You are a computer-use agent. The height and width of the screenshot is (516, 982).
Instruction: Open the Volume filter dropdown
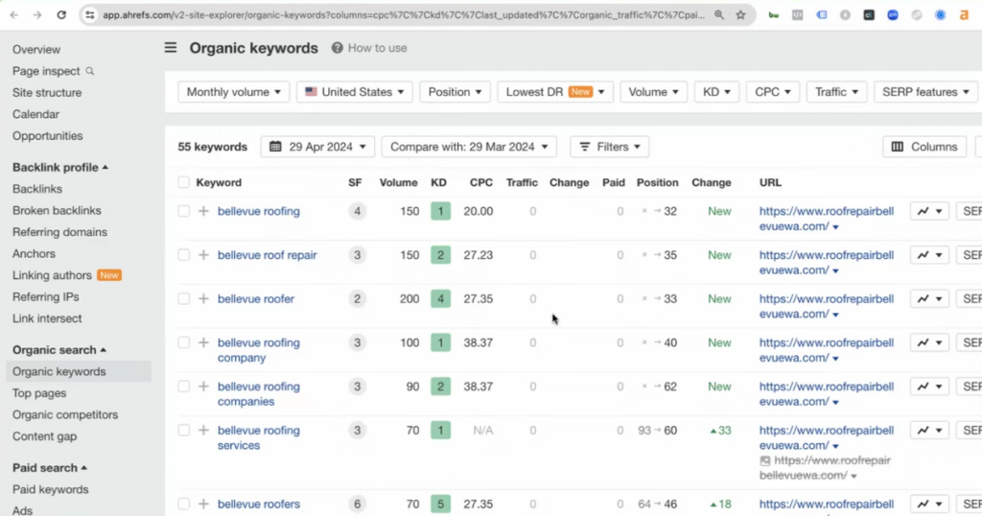(x=653, y=92)
